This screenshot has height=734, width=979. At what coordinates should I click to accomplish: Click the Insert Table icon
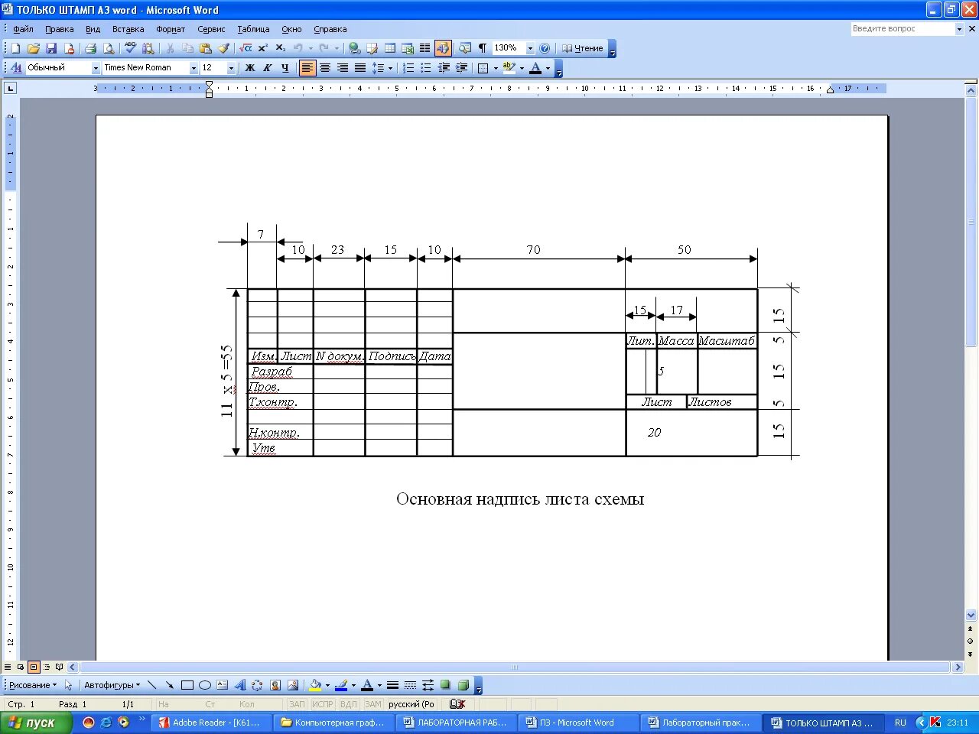390,48
